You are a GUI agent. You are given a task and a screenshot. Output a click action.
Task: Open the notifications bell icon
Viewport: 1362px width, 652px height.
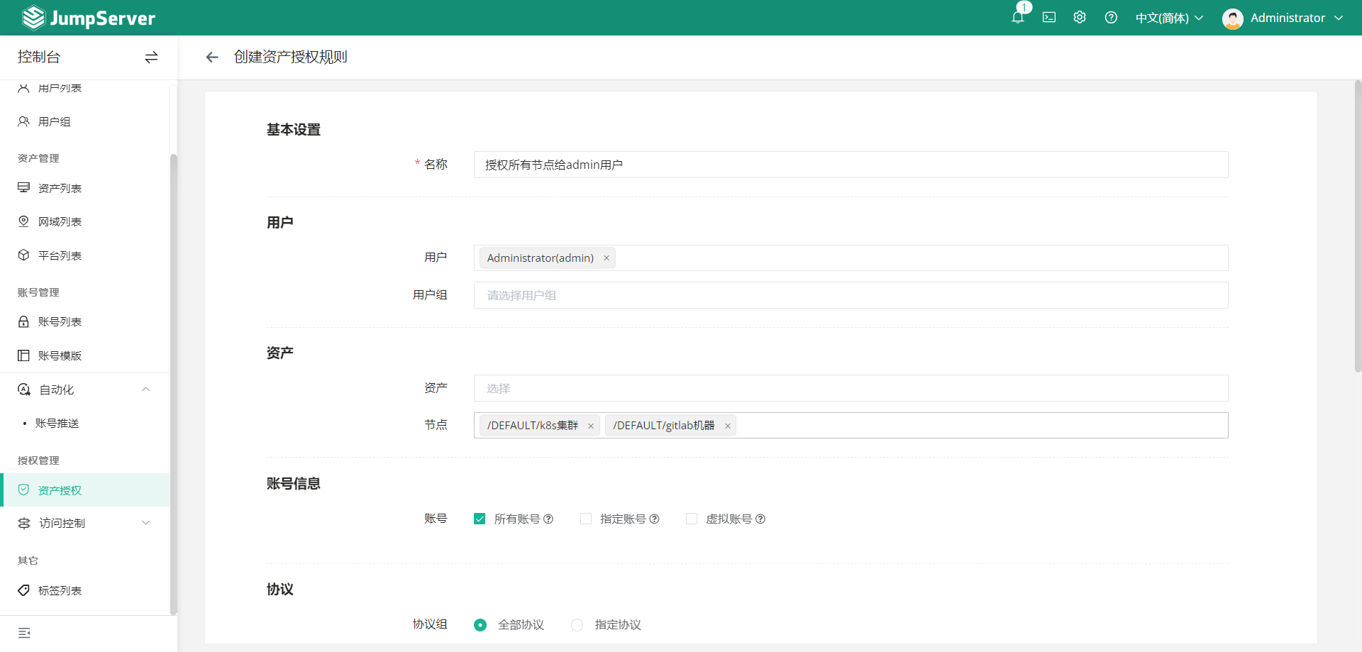click(1018, 18)
